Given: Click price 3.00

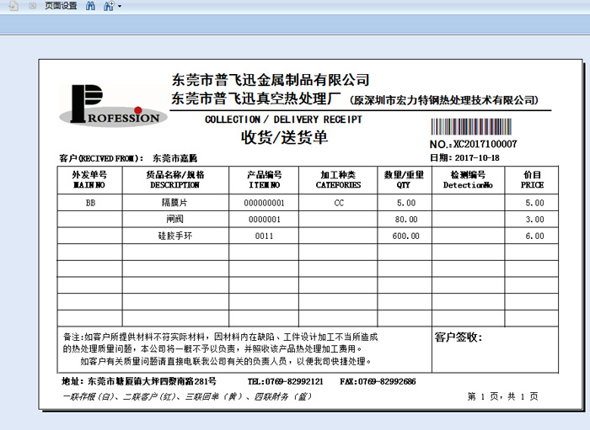Looking at the screenshot, I should tap(534, 220).
